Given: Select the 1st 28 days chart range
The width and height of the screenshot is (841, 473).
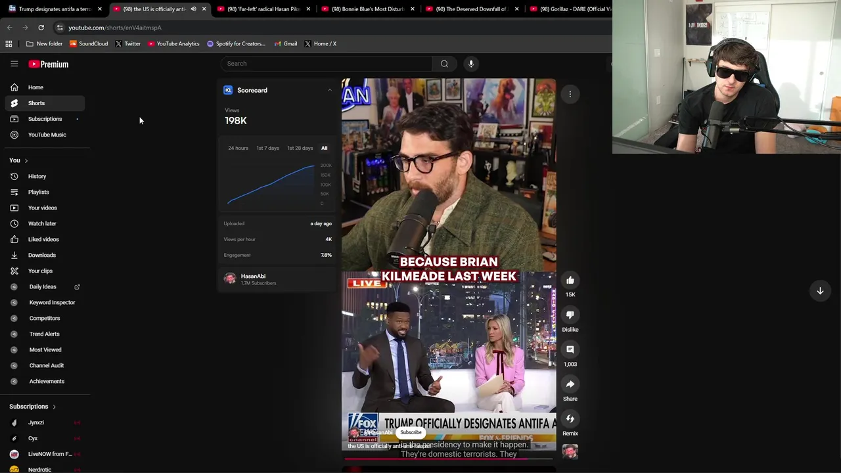Looking at the screenshot, I should [x=300, y=148].
